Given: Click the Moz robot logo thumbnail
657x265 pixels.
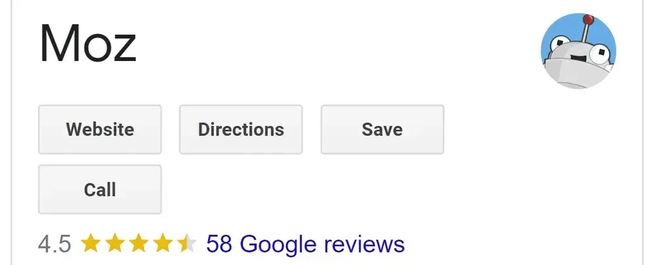Looking at the screenshot, I should [x=578, y=51].
